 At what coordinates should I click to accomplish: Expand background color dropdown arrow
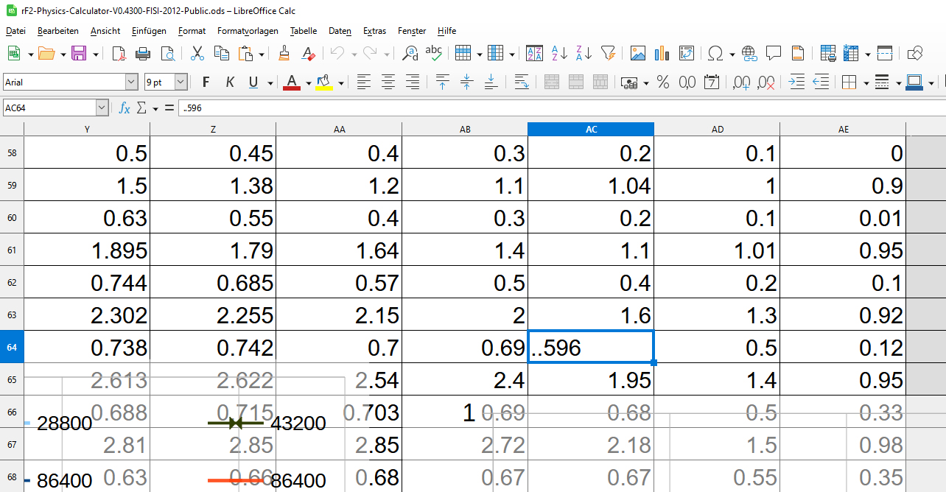coord(340,82)
